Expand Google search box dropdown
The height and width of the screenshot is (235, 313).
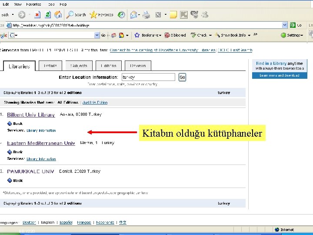tap(97, 35)
